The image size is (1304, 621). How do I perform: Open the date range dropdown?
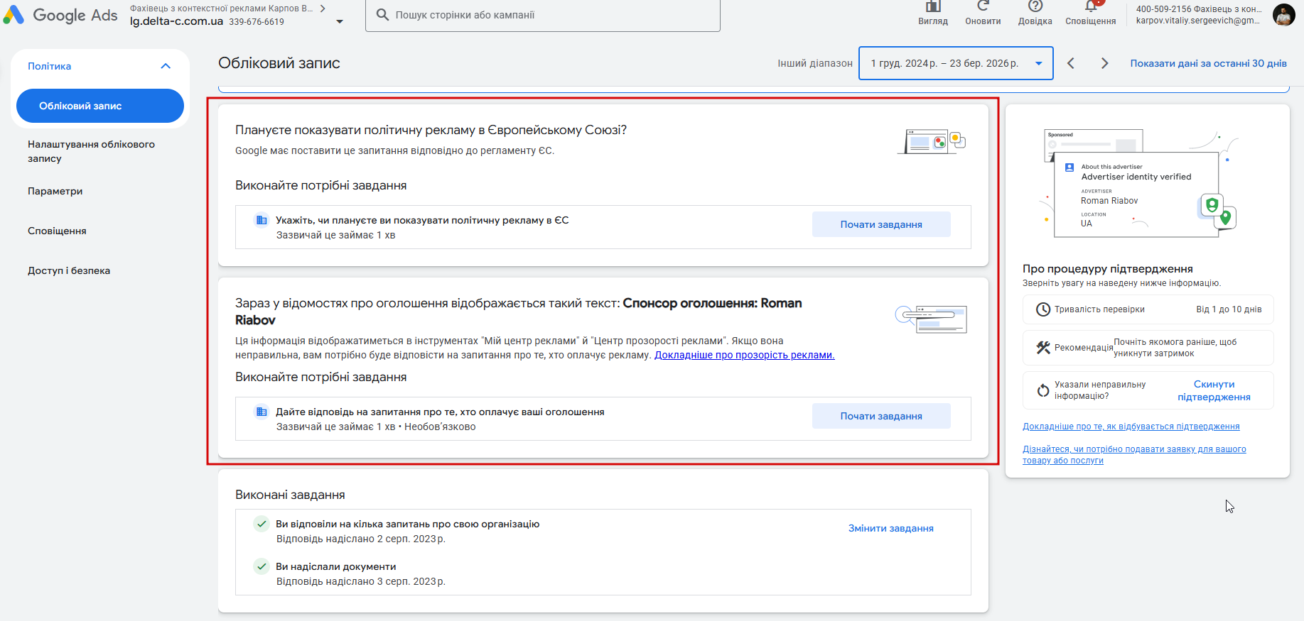coord(956,63)
